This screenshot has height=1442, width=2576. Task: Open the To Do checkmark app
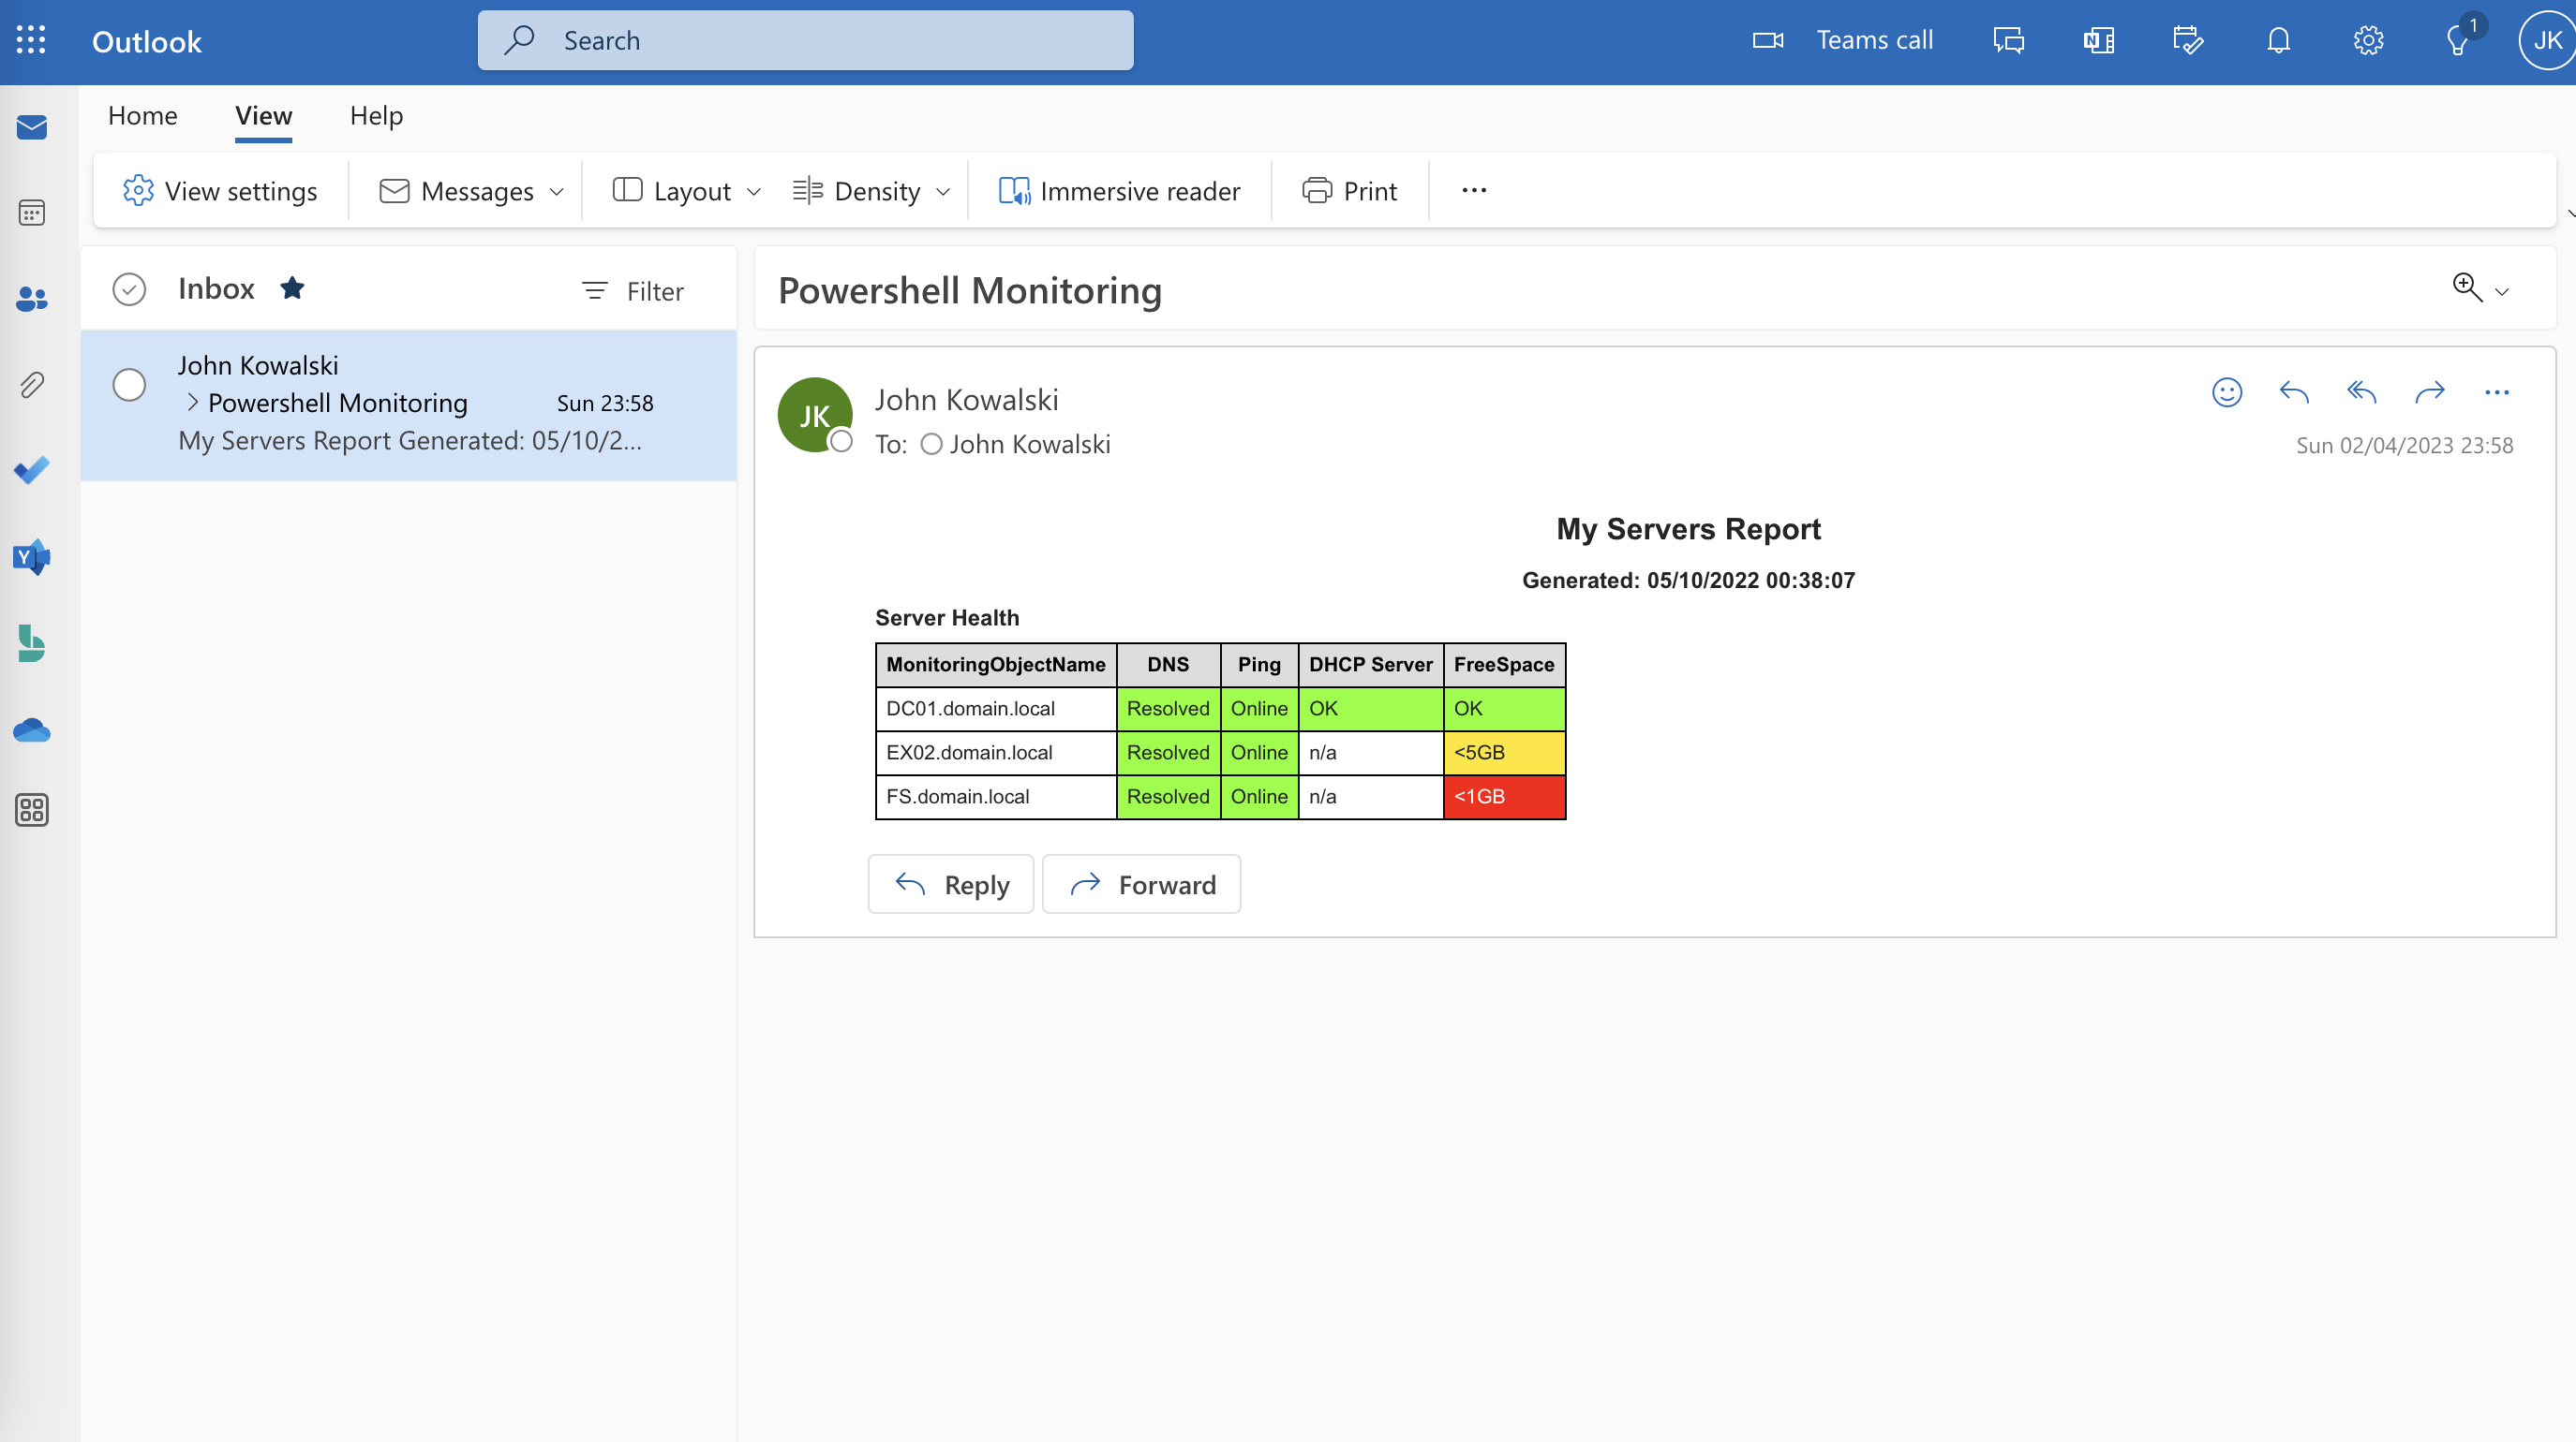(x=32, y=471)
